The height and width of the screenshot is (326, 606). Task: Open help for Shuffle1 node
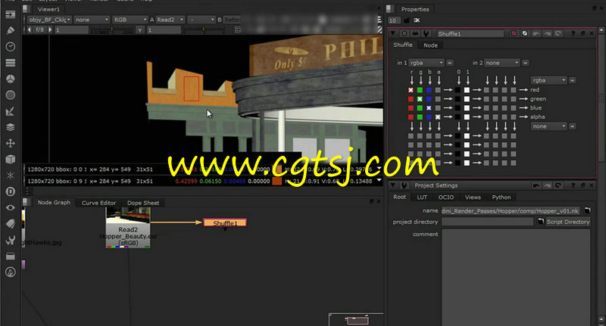[573, 33]
